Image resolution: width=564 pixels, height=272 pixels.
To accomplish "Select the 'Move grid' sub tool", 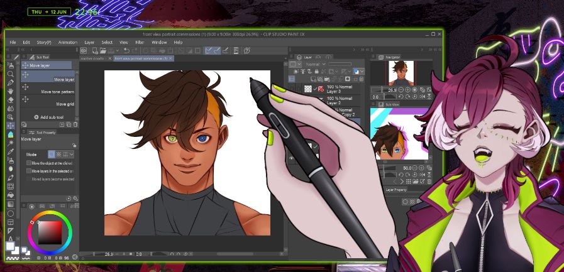I will 48,101.
